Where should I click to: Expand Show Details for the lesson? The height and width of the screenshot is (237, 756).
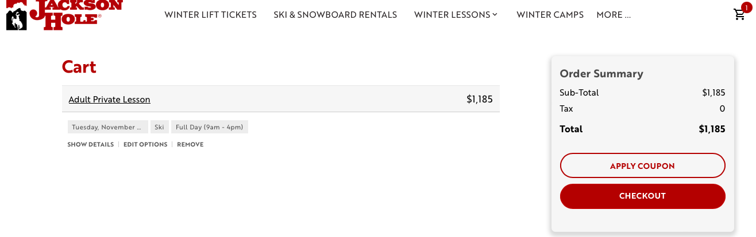90,144
